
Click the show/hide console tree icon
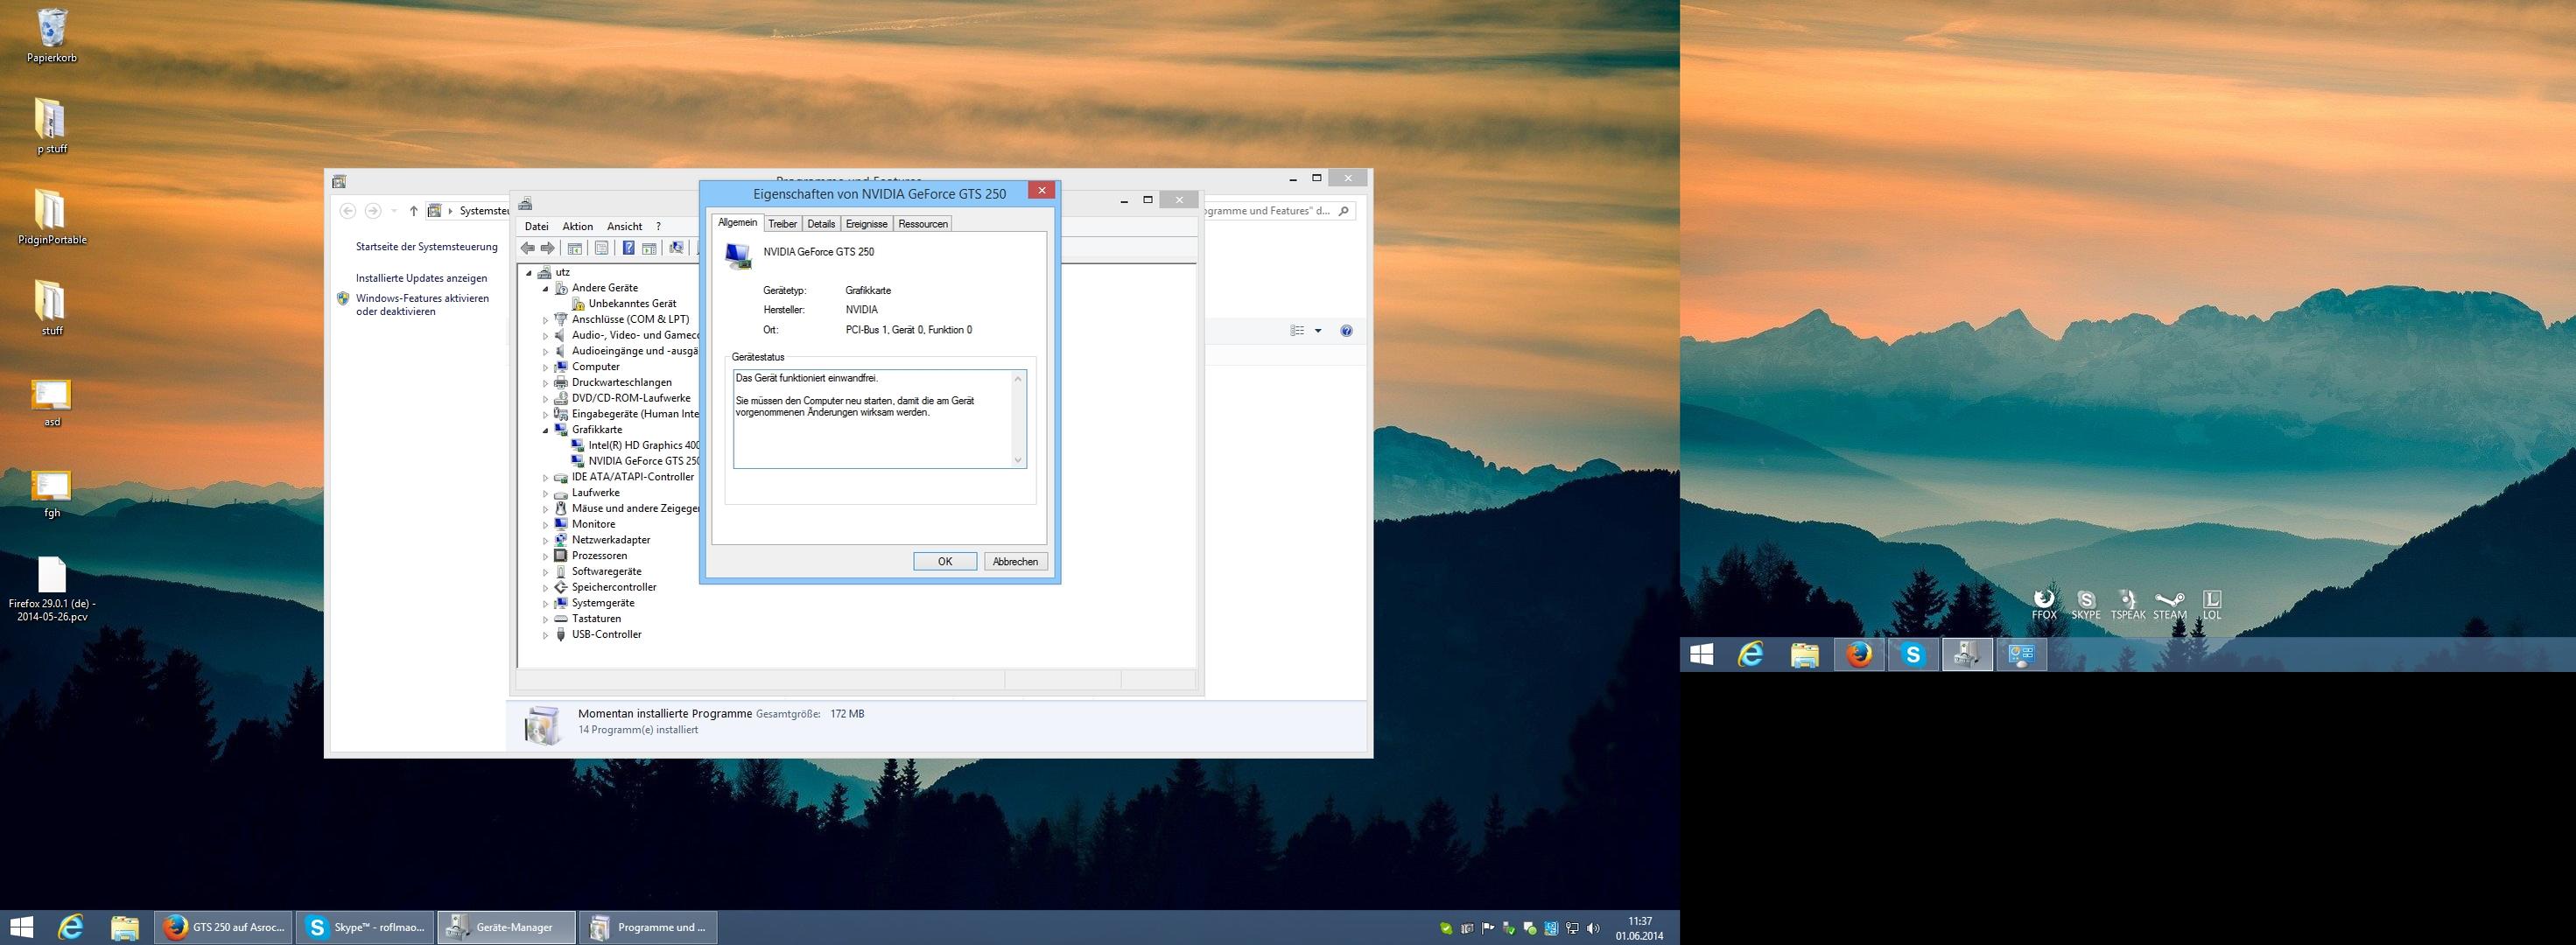click(575, 248)
